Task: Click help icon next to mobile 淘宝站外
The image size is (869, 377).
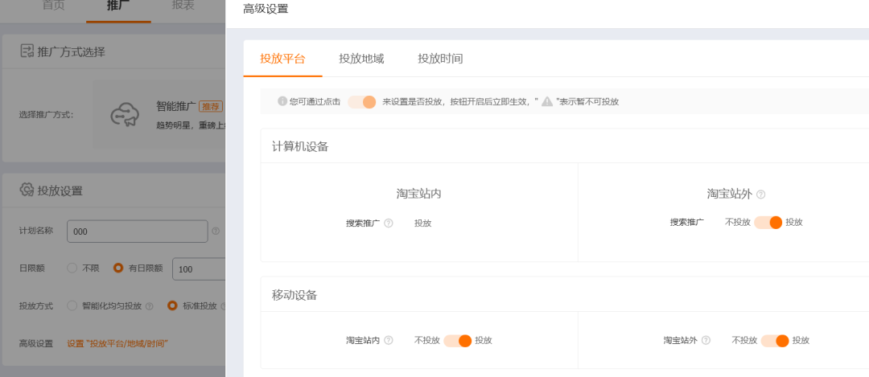Action: click(706, 341)
